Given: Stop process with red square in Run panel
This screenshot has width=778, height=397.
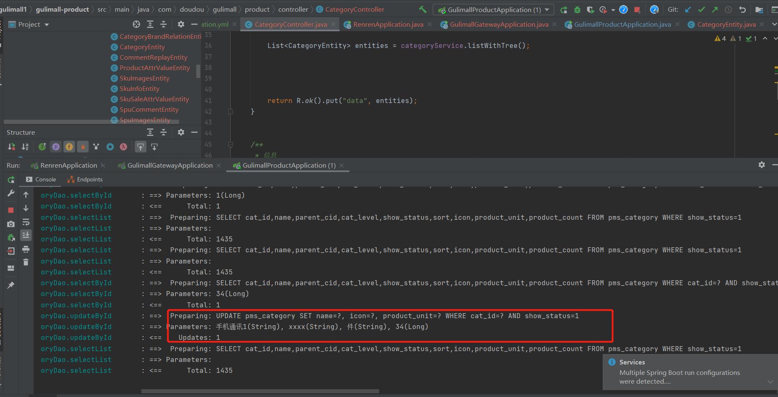Looking at the screenshot, I should click(11, 210).
